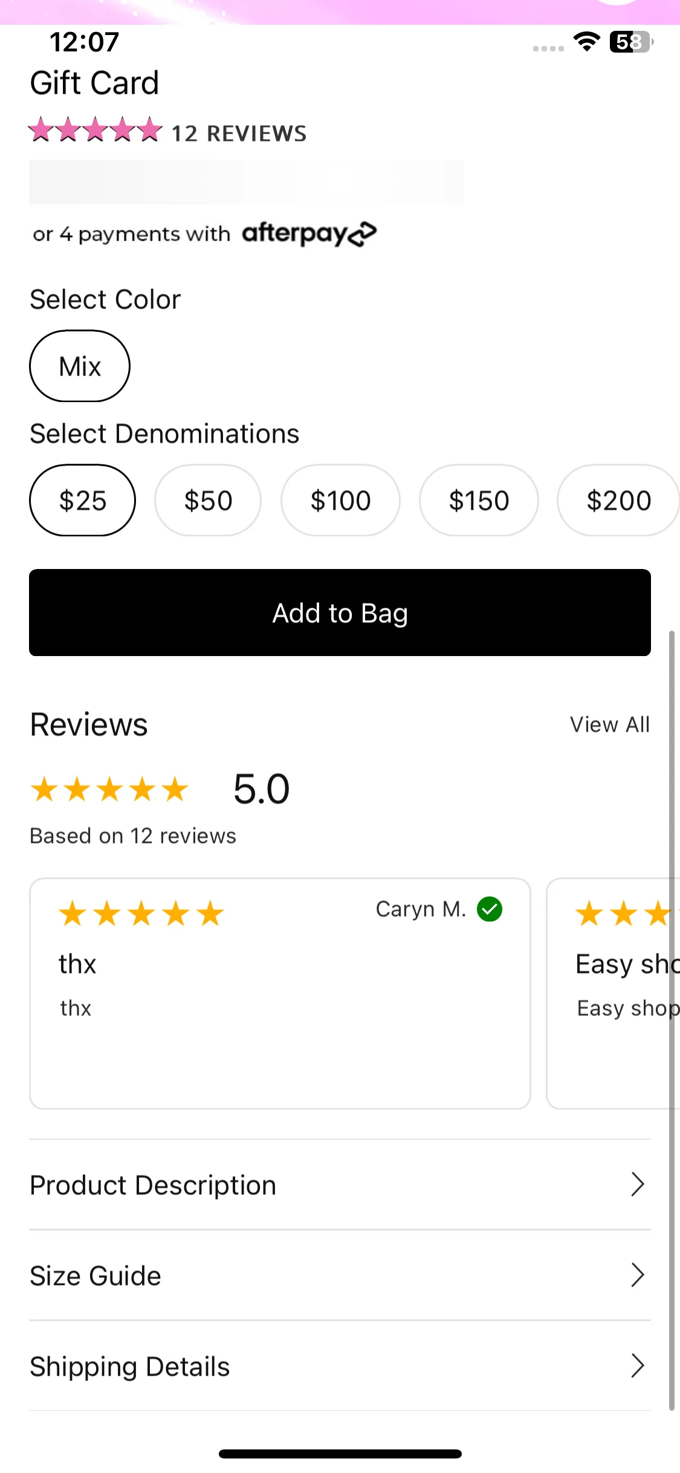
Task: Tap the Afterpay logo
Action: coord(309,233)
